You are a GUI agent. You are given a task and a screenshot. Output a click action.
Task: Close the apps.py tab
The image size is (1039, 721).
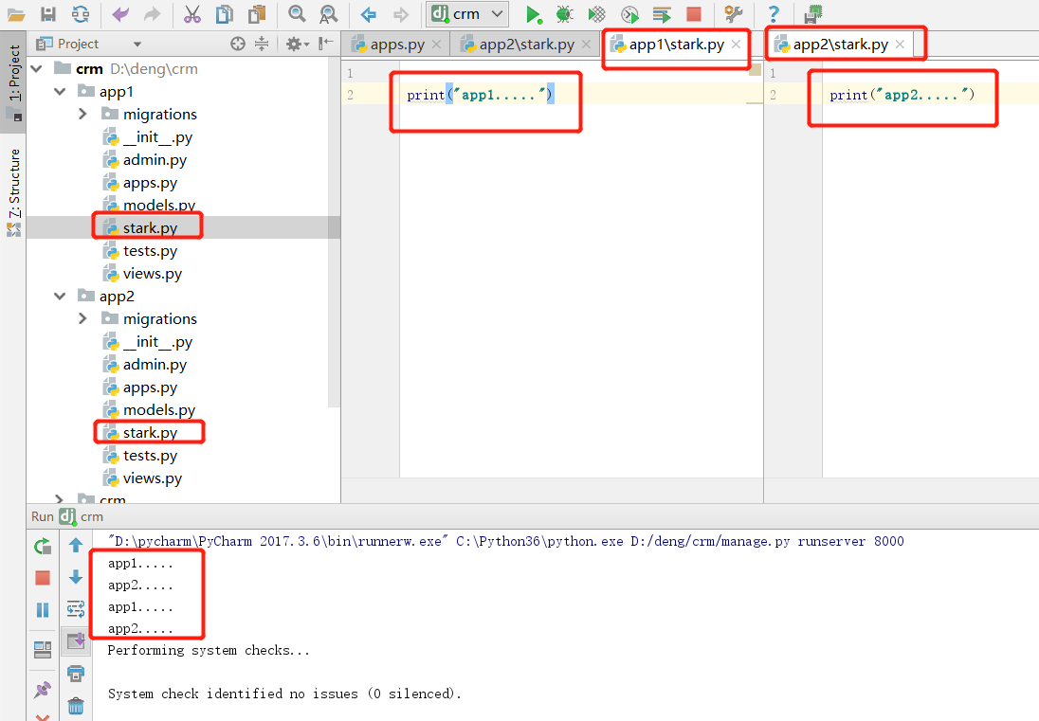point(437,45)
